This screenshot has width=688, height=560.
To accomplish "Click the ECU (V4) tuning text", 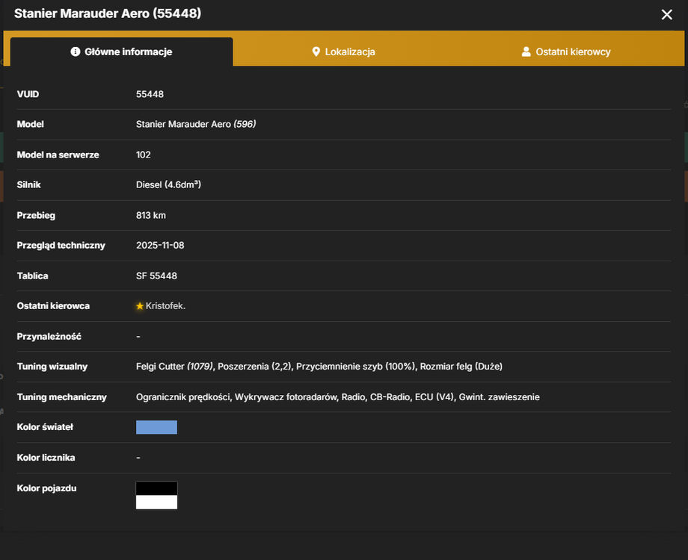I will pyautogui.click(x=434, y=397).
